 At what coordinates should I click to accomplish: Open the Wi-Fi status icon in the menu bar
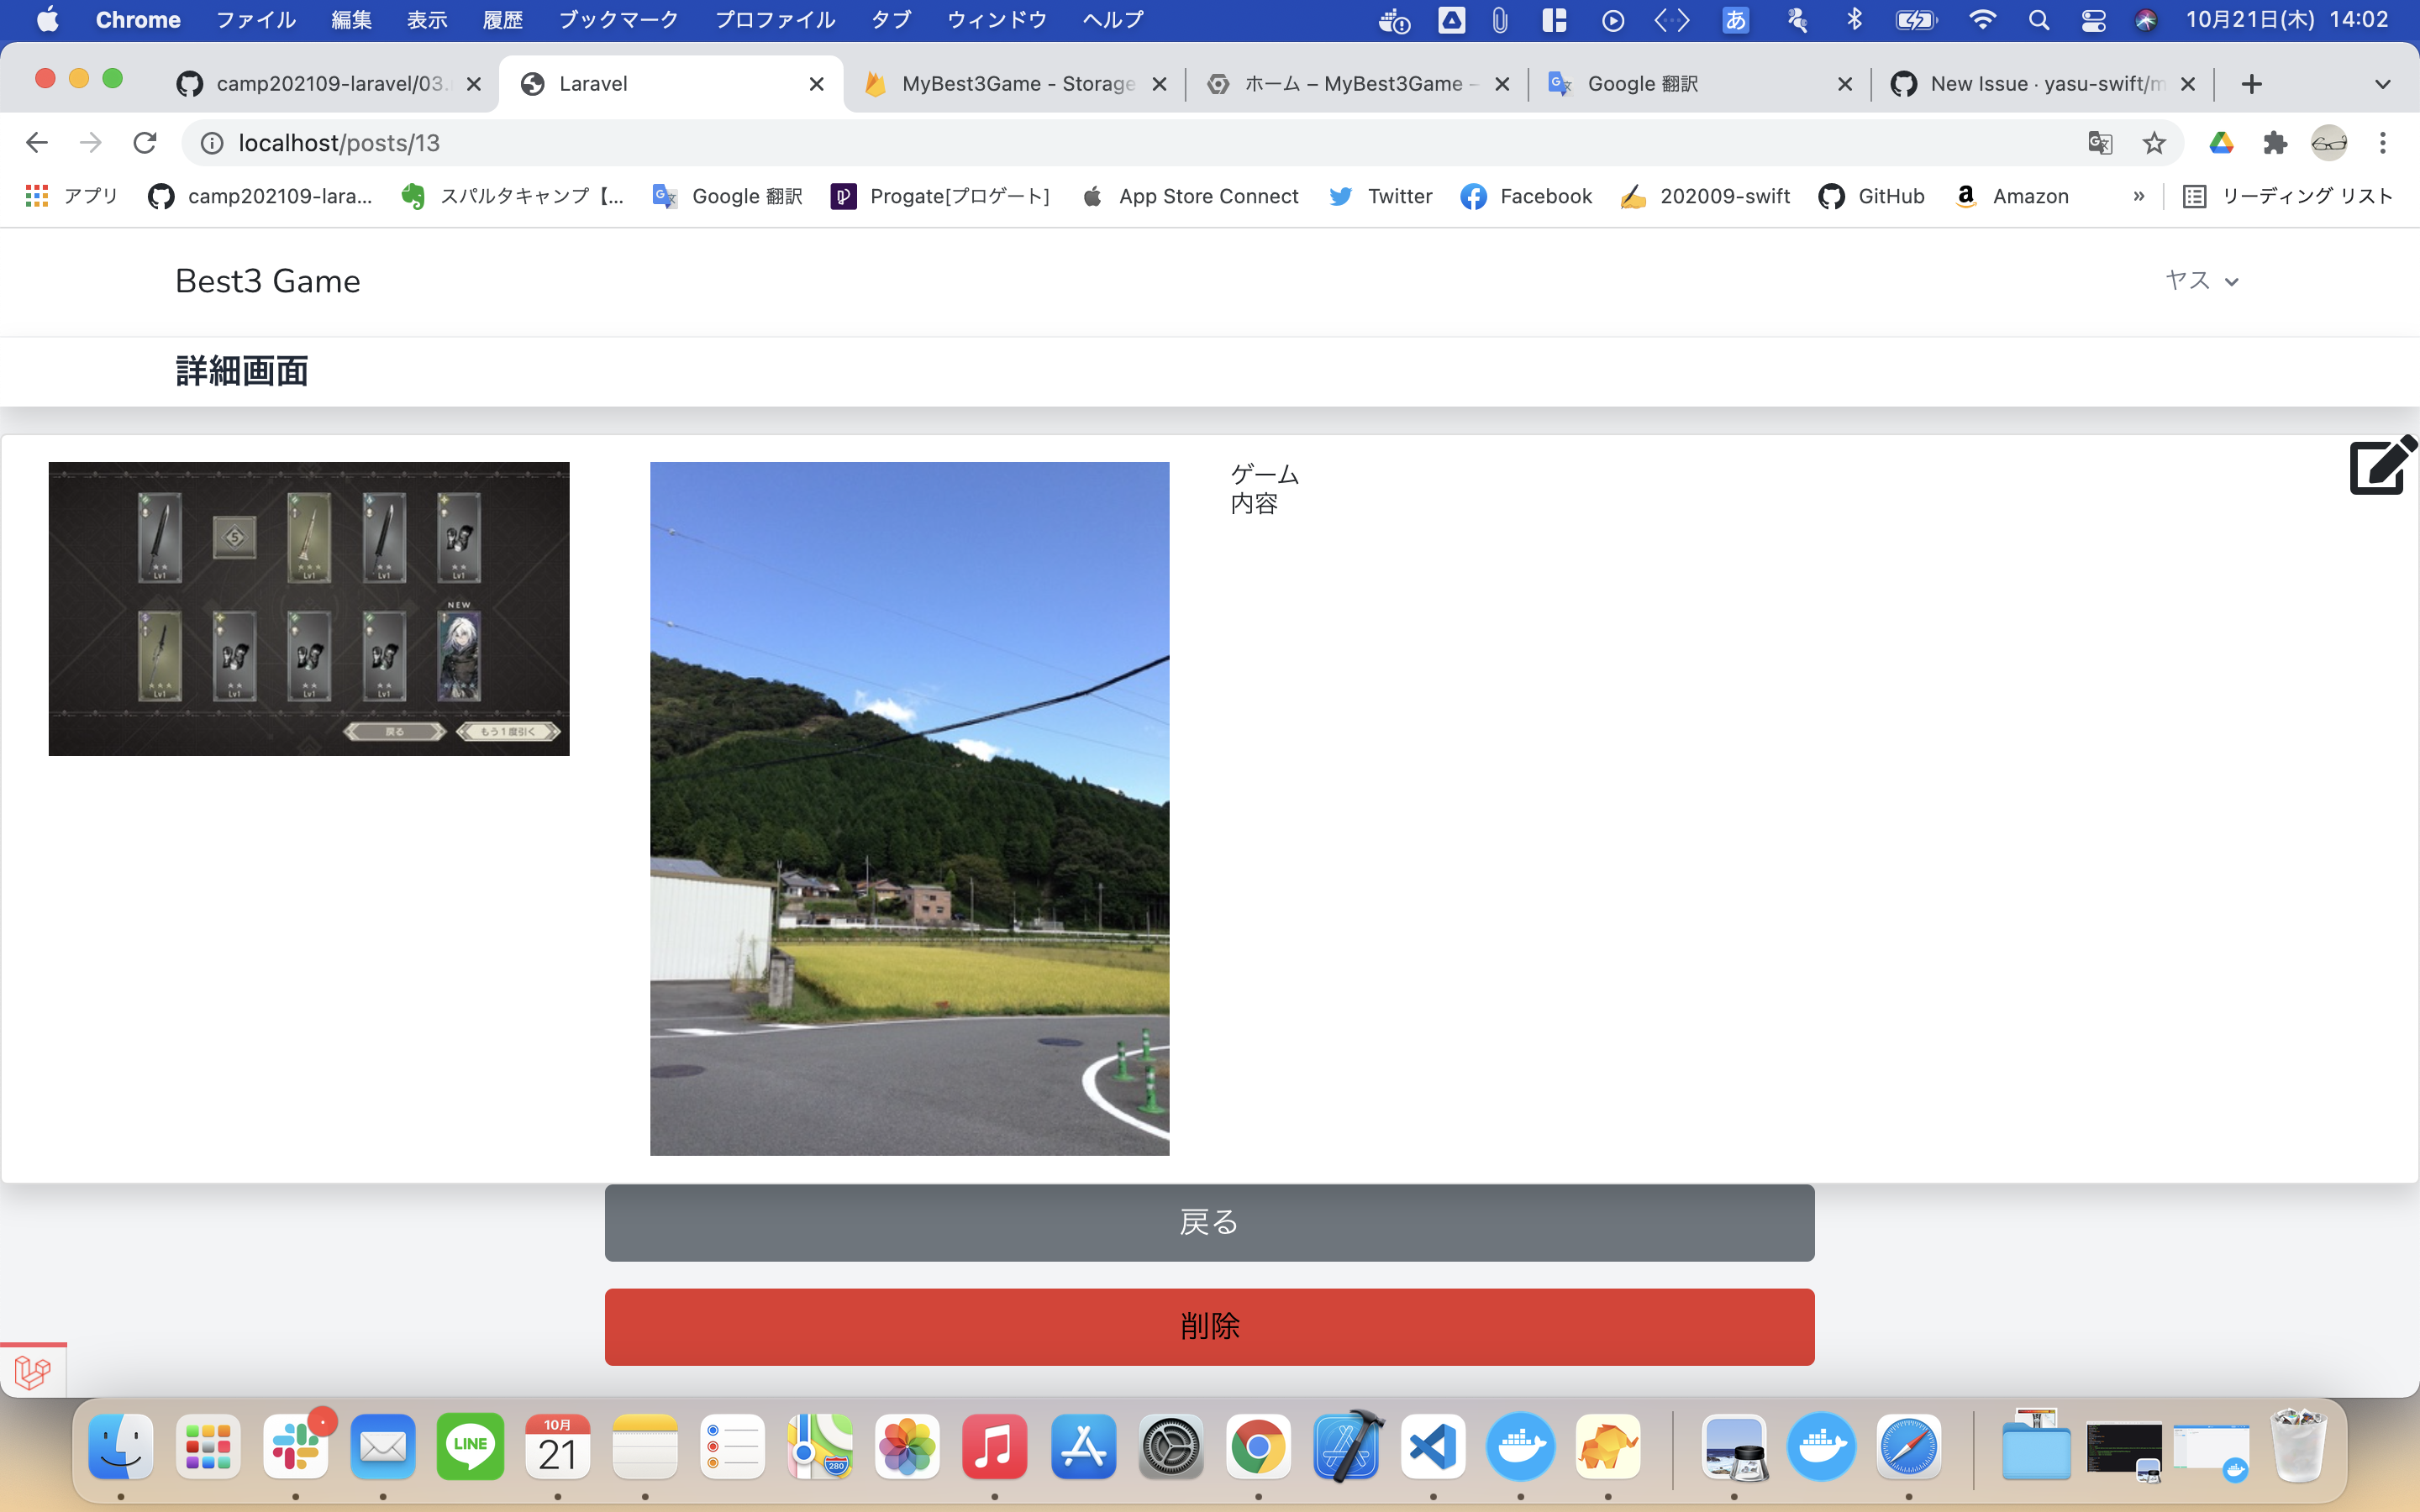[x=1981, y=20]
